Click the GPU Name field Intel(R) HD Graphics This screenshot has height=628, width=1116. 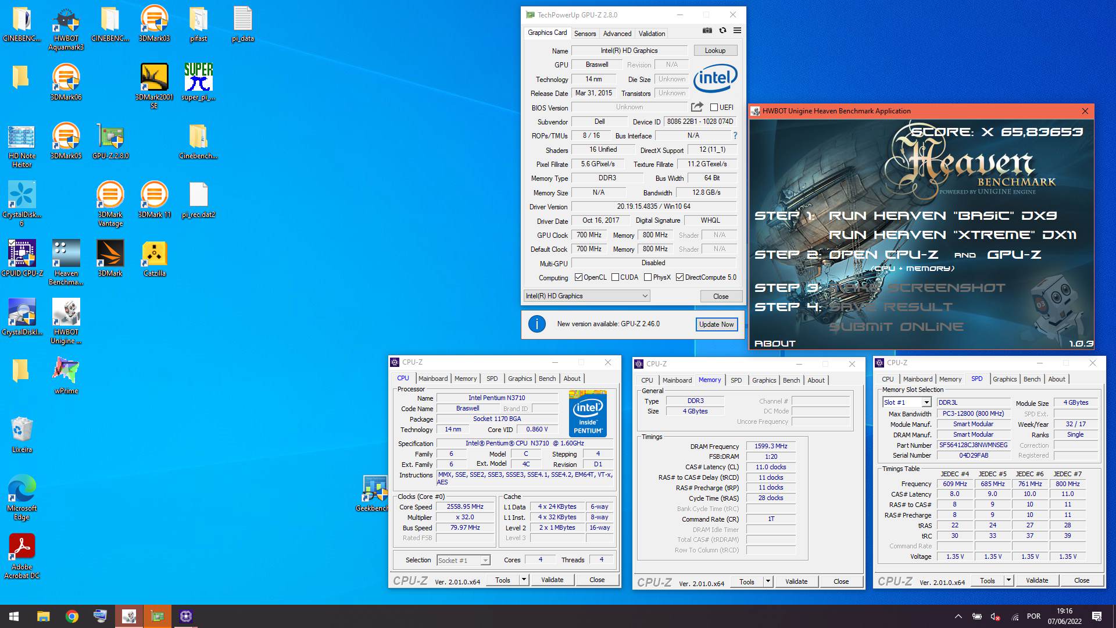point(629,51)
